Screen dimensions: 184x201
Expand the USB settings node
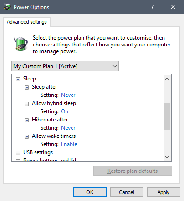tap(18, 153)
